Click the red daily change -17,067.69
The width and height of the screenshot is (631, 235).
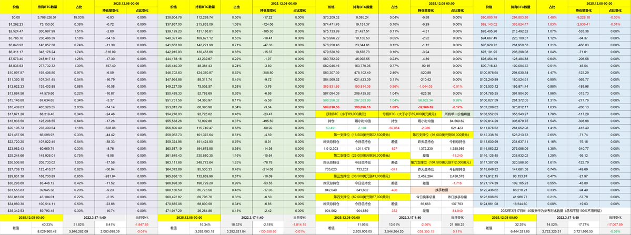click(x=615, y=224)
